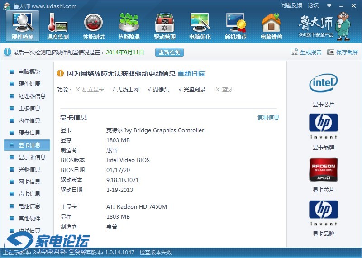Screen dimensions: 362x258
Task: Click the 复制信息 copy info link
Action: (268, 118)
